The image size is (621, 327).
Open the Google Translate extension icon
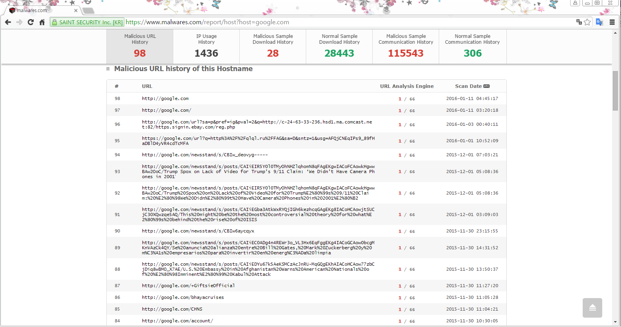tap(599, 22)
